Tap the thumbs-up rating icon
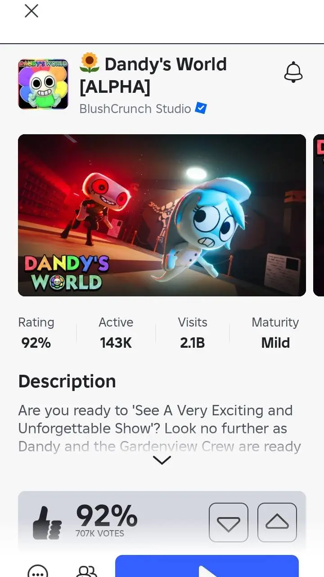 pos(47,522)
